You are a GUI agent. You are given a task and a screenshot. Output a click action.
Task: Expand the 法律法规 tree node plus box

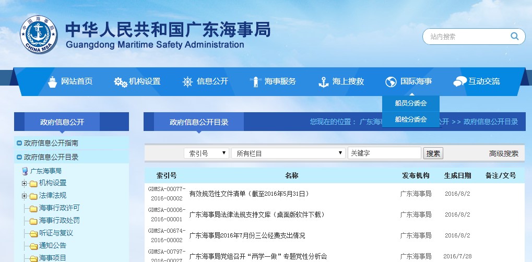pyautogui.click(x=24, y=196)
